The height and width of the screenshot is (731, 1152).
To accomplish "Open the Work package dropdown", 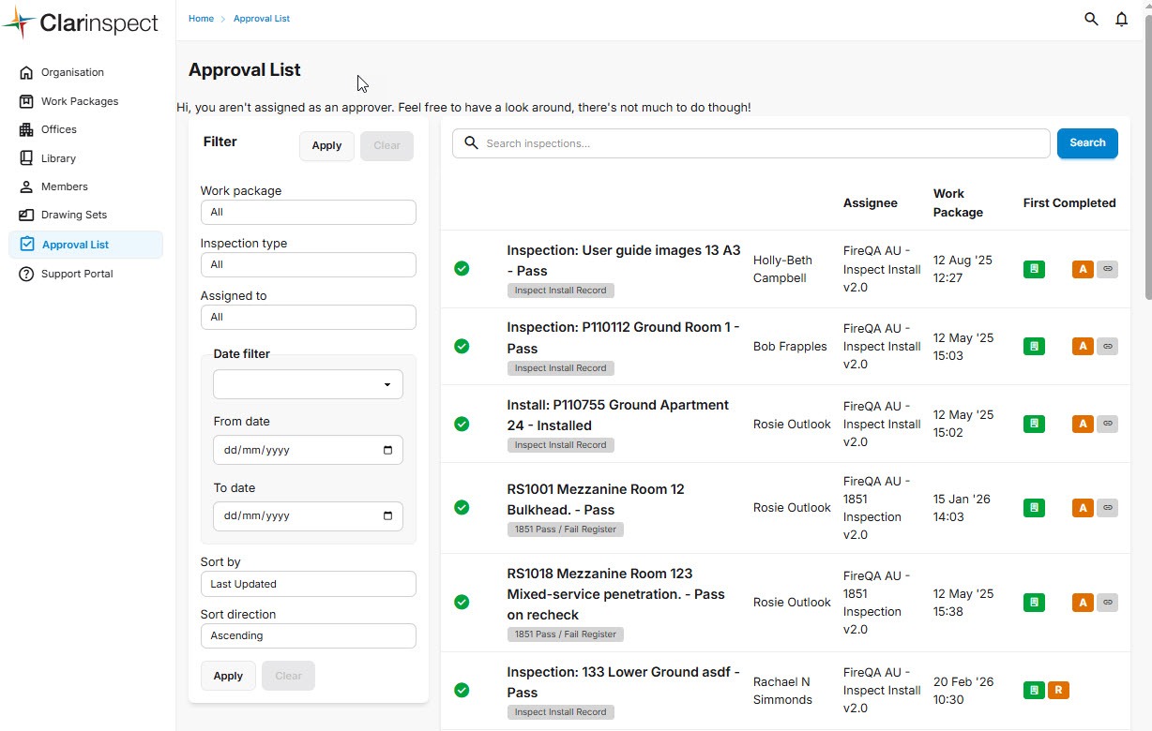I will pos(308,212).
